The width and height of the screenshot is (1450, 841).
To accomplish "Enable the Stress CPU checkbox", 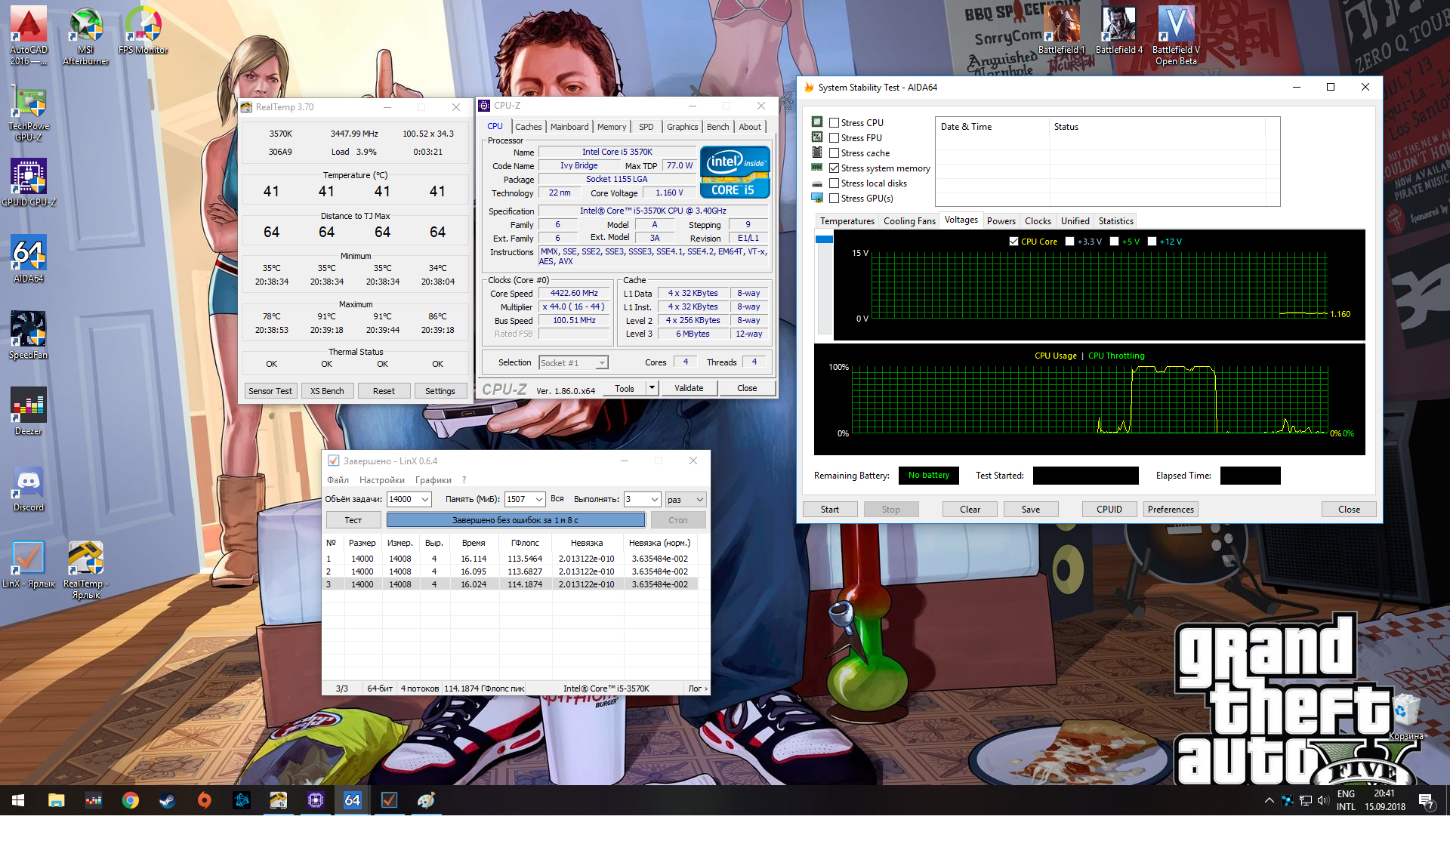I will [835, 122].
